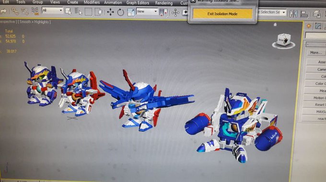Click the Mirror tool icon
This screenshot has width=326, height=182.
click(x=293, y=14)
